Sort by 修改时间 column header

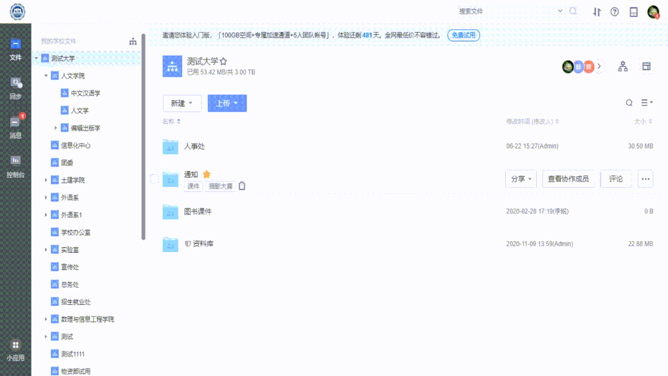pos(532,121)
